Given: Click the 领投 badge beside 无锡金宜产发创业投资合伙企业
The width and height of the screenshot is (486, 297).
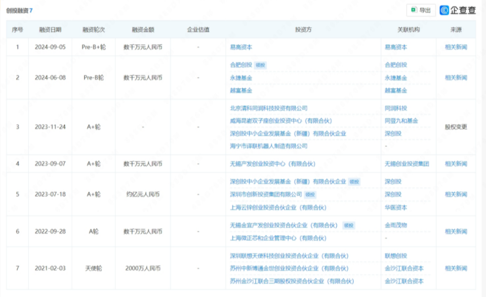Looking at the screenshot, I should (349, 226).
